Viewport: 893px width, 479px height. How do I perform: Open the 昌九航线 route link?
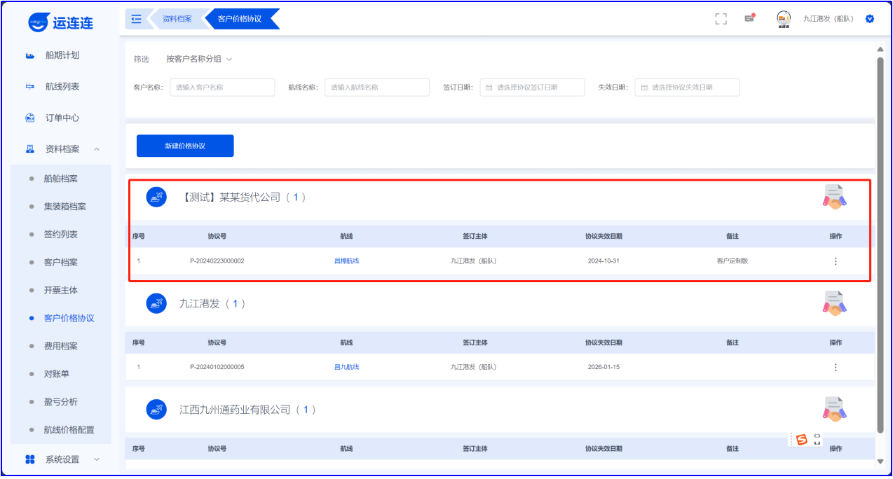346,367
